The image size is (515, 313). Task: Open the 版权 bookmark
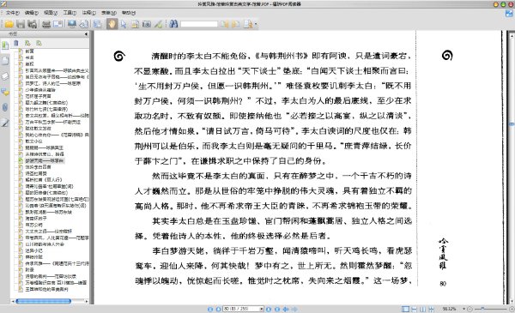click(29, 64)
